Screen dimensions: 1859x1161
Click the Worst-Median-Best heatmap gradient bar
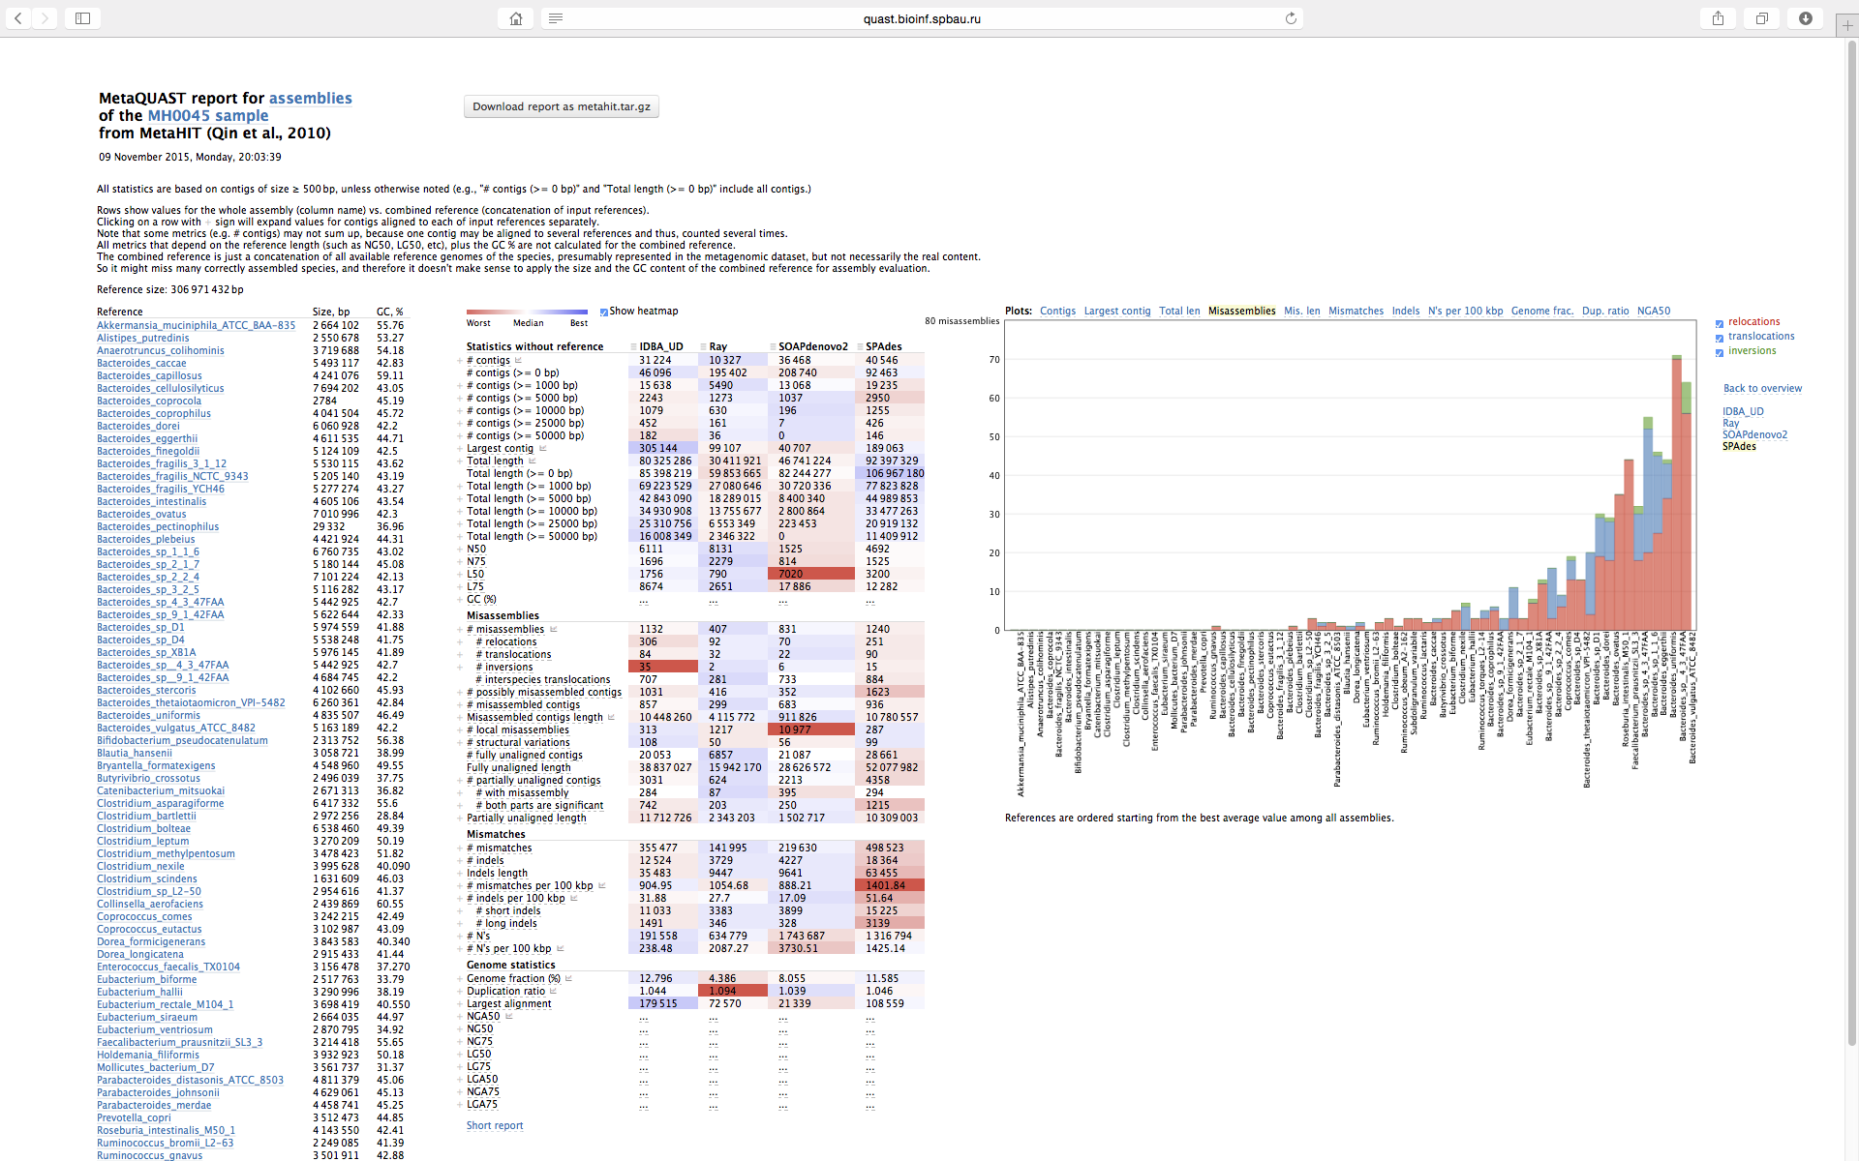(527, 313)
